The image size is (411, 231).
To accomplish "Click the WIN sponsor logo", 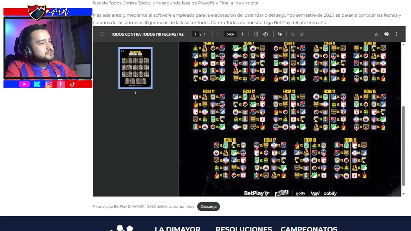I will tap(315, 193).
